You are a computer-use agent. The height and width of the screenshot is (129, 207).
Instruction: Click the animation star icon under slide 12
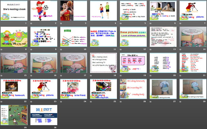121,49
